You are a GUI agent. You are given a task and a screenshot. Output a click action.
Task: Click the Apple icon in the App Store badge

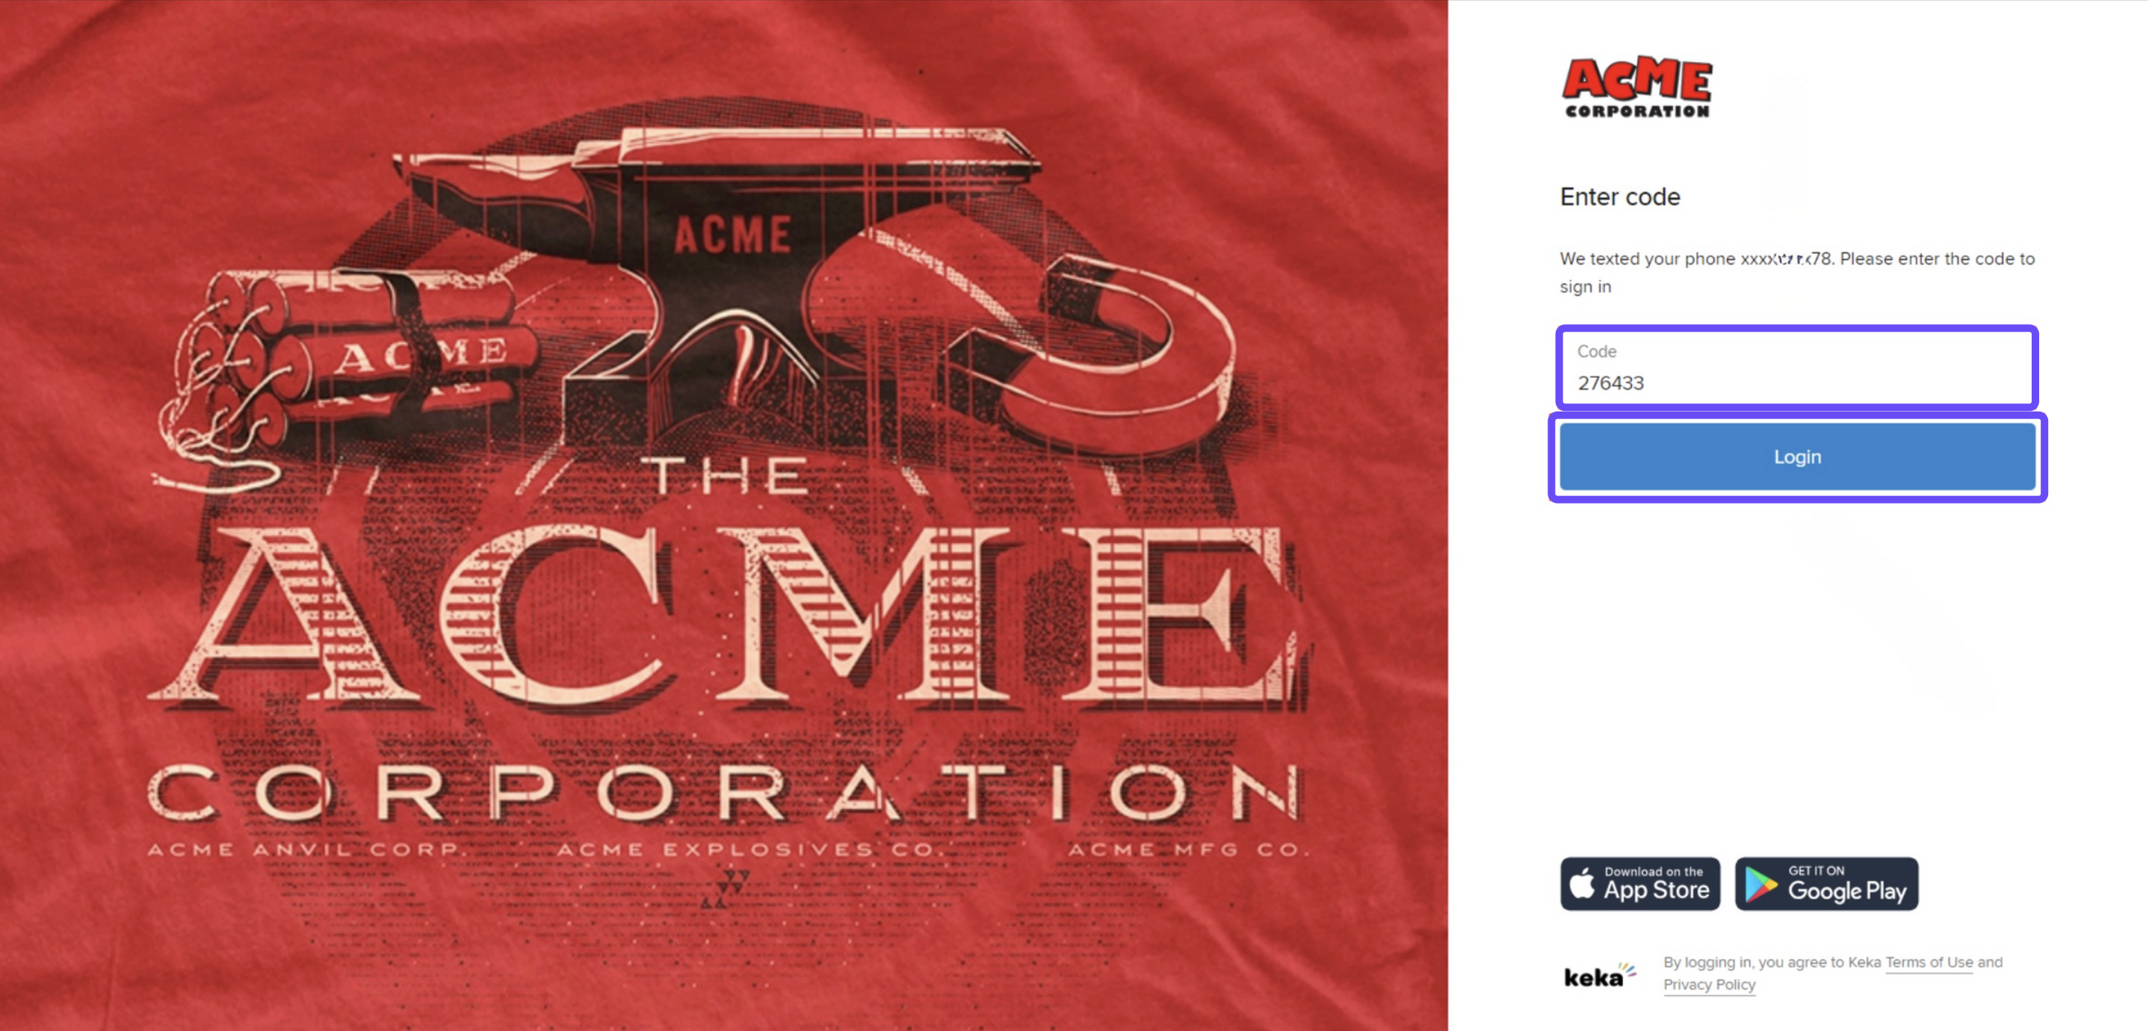coord(1581,883)
